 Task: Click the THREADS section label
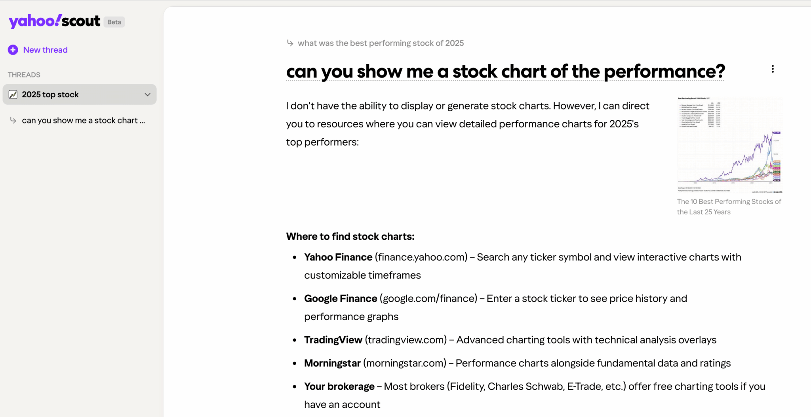pyautogui.click(x=24, y=75)
